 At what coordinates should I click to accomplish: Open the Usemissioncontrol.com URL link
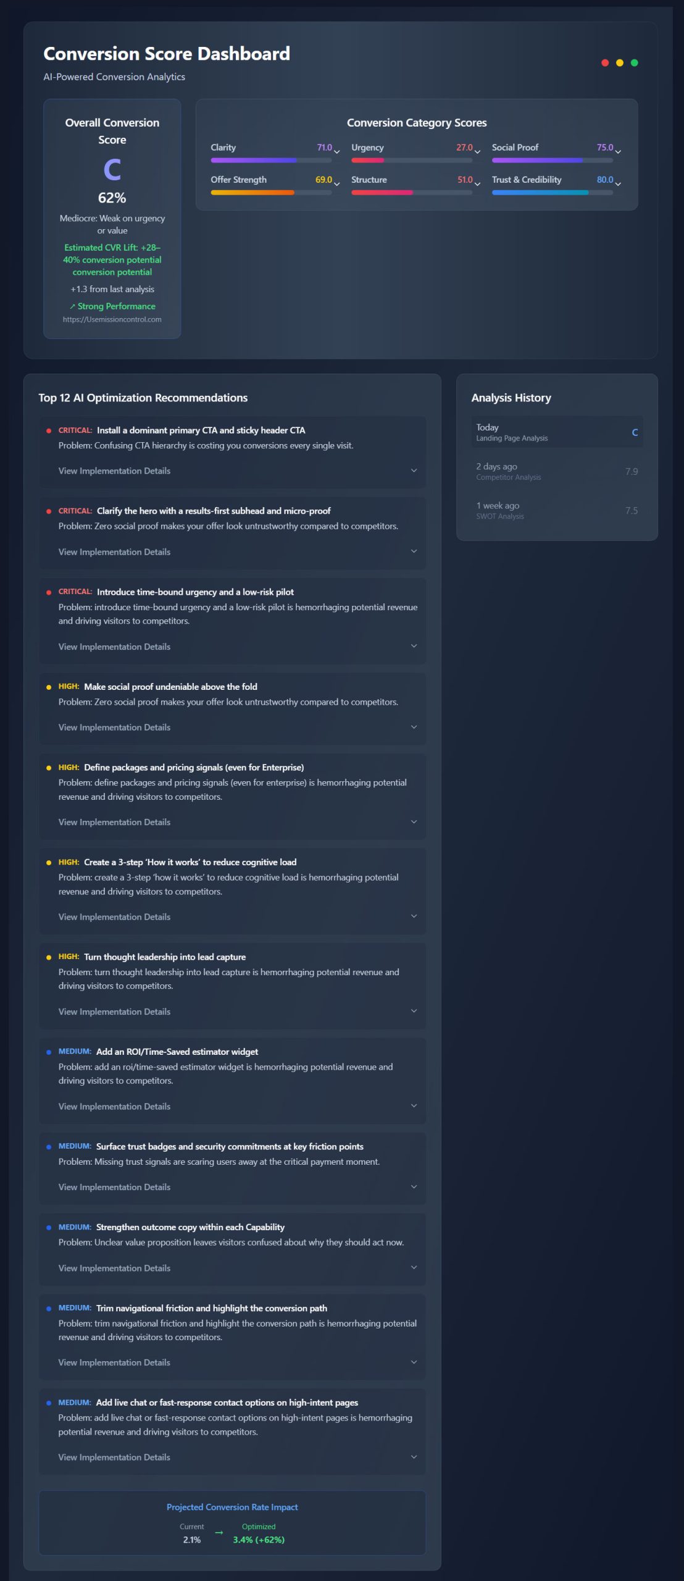(112, 319)
